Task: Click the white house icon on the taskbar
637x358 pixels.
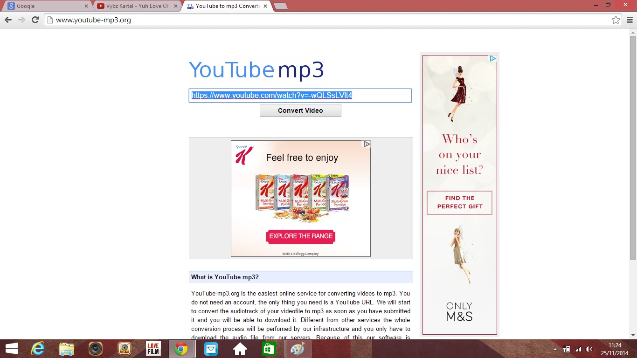Action: tap(240, 349)
